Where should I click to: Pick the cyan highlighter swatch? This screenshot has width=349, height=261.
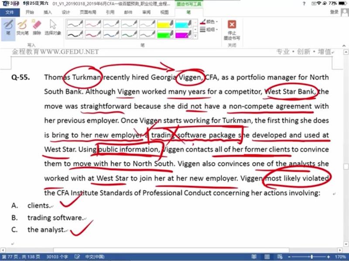tap(183, 24)
